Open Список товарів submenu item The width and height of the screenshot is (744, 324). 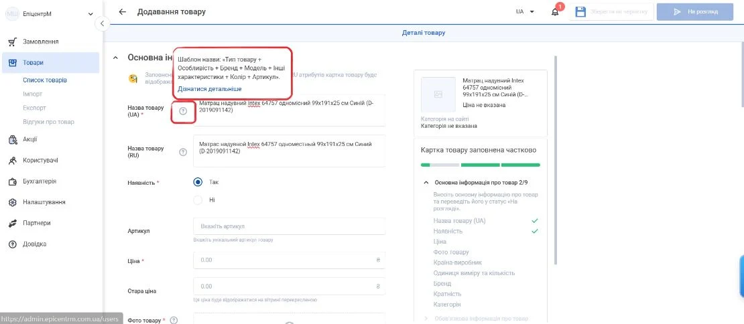45,80
